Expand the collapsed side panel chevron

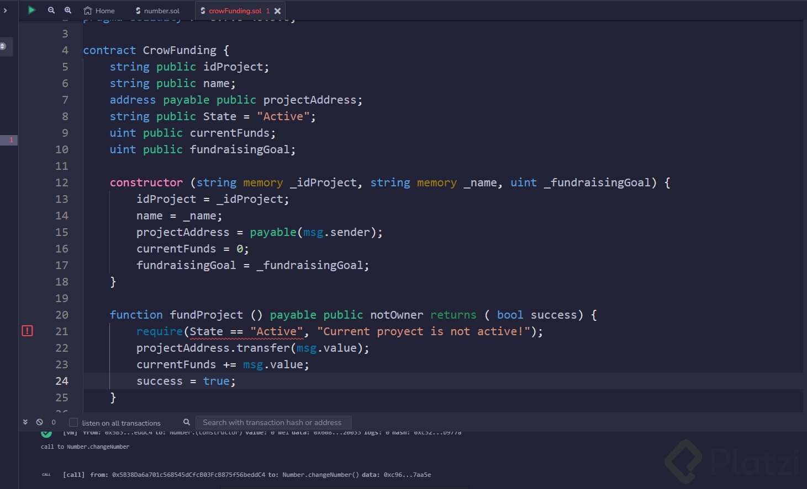[5, 10]
